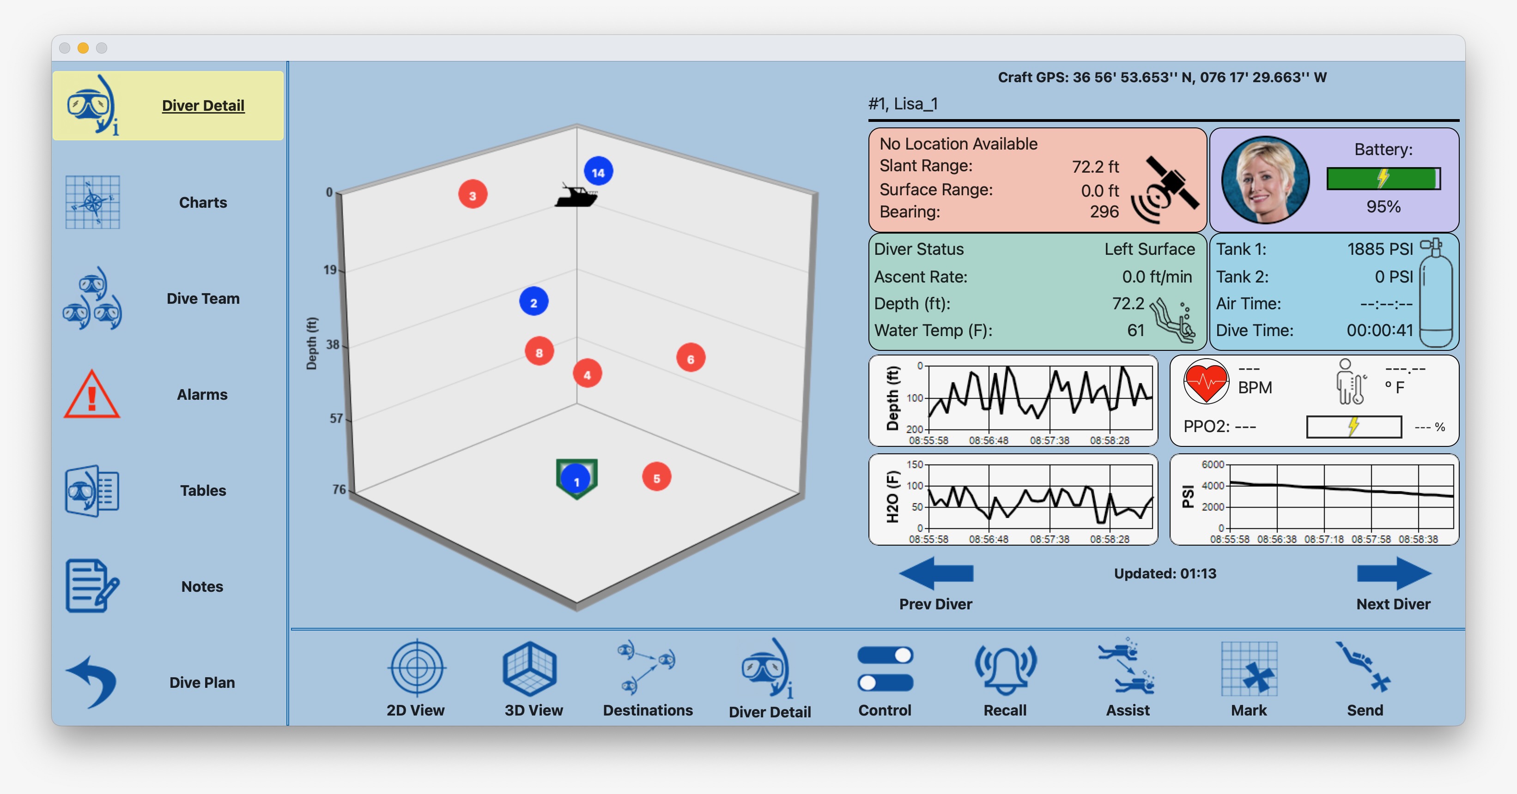Open the Control switches icon
The image size is (1517, 794).
[885, 668]
